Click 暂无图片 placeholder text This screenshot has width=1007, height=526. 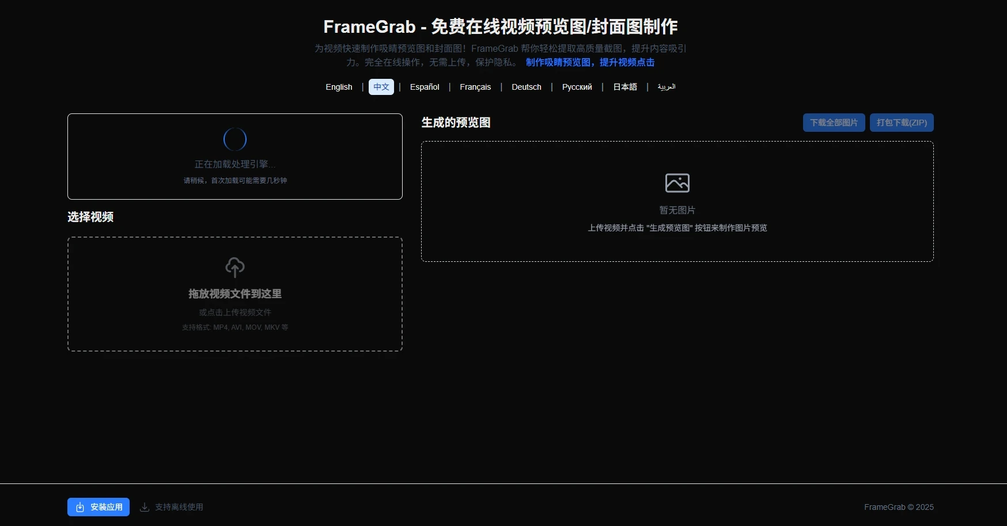677,210
